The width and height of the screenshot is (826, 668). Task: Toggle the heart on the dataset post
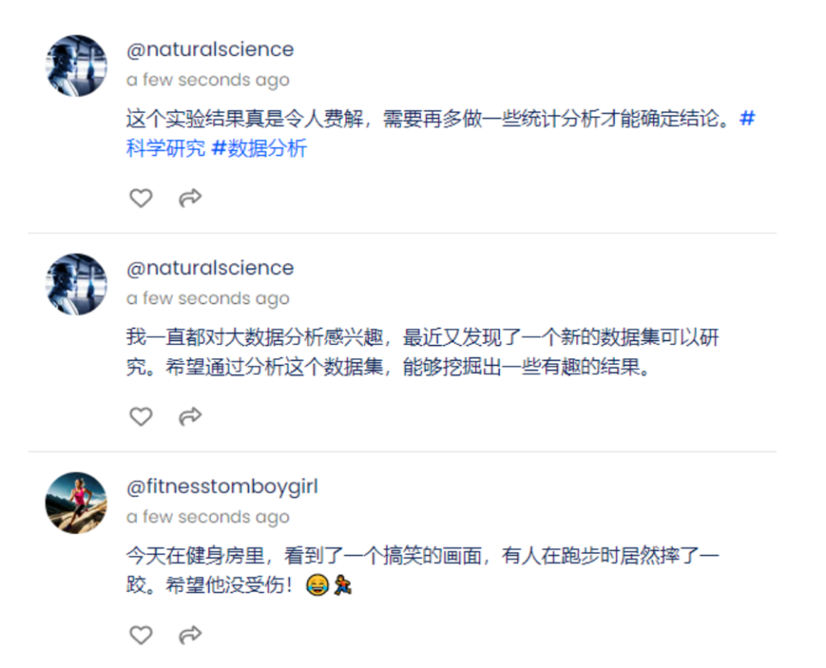click(x=140, y=416)
